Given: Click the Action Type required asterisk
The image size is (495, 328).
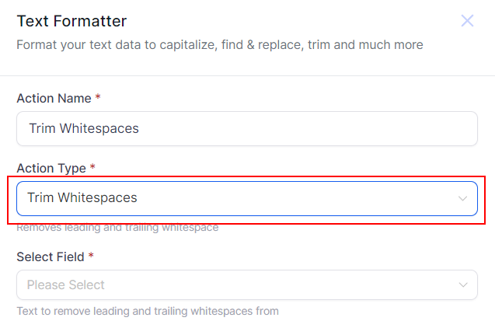Looking at the screenshot, I should pyautogui.click(x=92, y=168).
